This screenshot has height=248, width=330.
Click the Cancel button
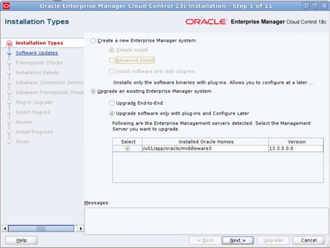pos(309,240)
